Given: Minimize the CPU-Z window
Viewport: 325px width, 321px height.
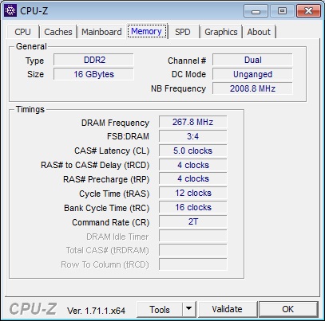Looking at the screenshot, I should coord(256,11).
